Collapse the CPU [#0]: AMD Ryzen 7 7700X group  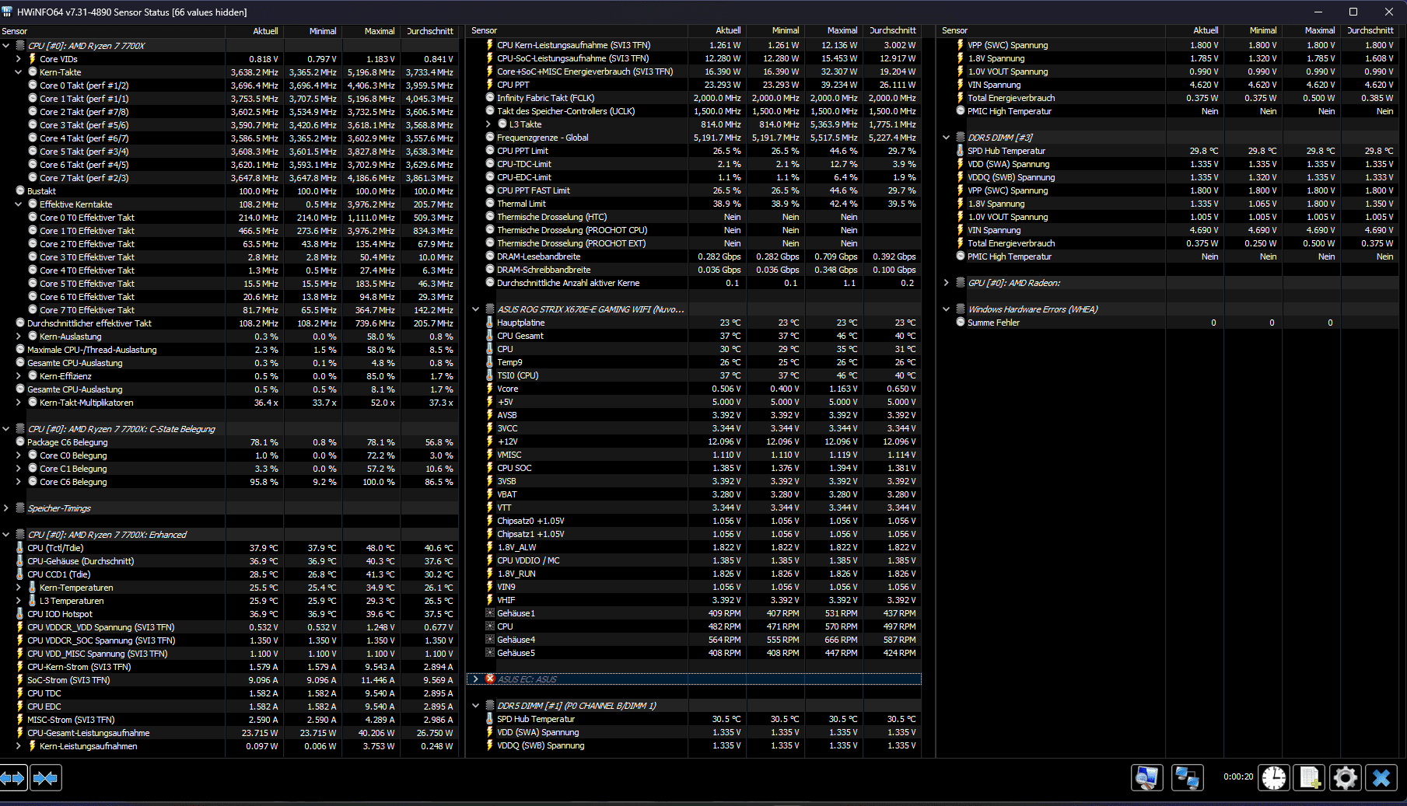tap(6, 46)
